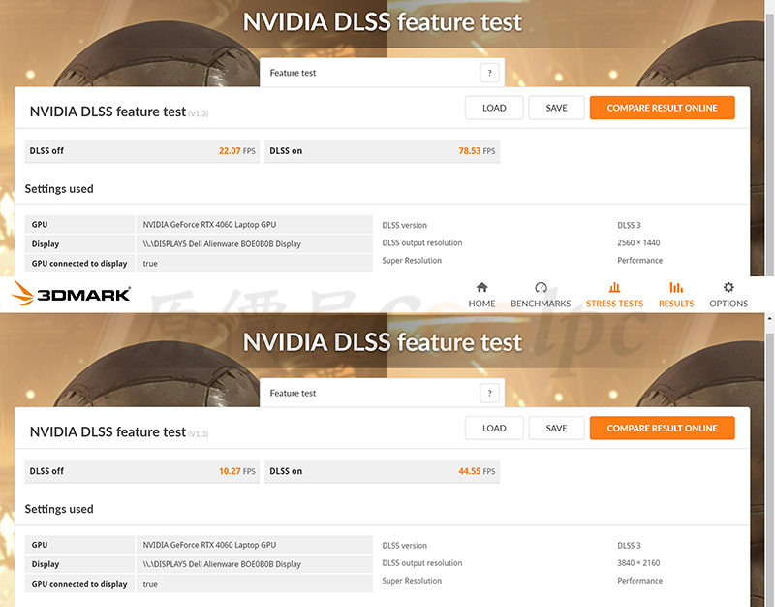Screen dimensions: 775x607
Task: Click LOAD in the 3840 × 2160 result
Action: pos(494,429)
